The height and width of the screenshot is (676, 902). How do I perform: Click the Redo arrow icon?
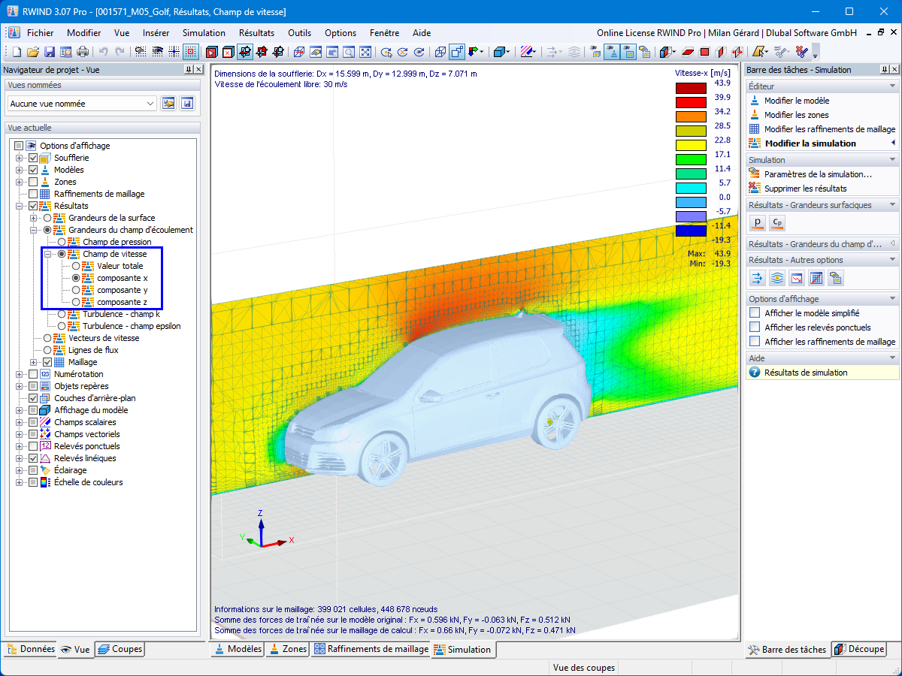tap(120, 52)
